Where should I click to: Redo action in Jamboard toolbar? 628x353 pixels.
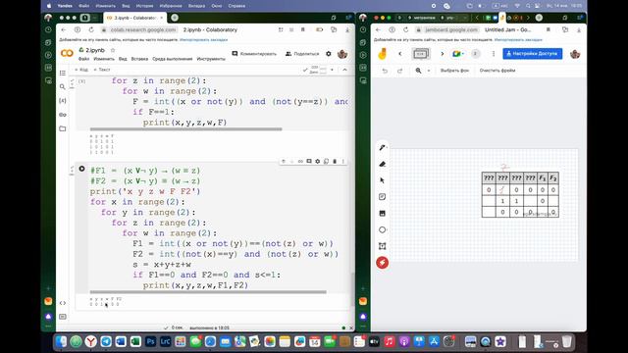[x=399, y=71]
